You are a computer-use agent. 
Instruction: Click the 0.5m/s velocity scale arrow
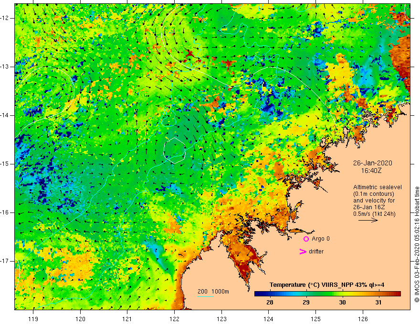[368, 220]
